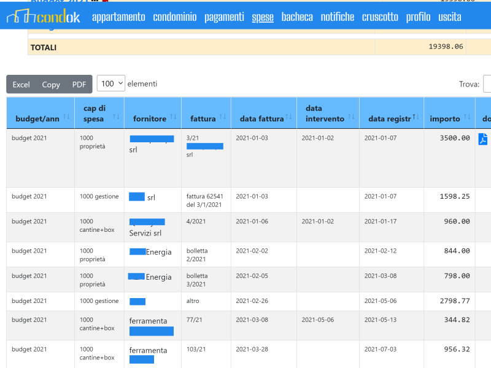Viewport: 491px width, 368px height.
Task: Click the total value 19398.06
Action: point(446,47)
